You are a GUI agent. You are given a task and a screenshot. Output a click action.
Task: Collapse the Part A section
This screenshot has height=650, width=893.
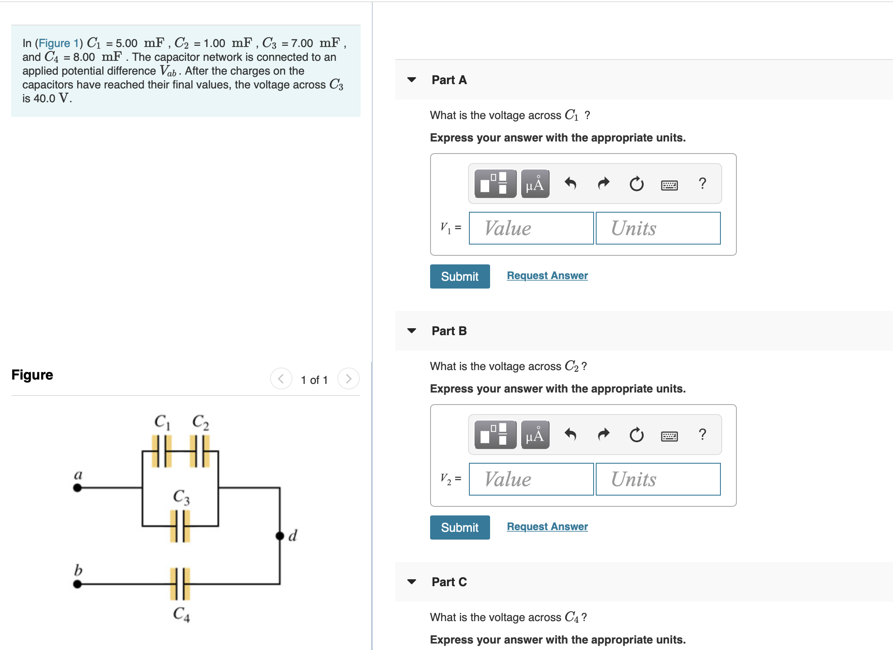[x=412, y=79]
